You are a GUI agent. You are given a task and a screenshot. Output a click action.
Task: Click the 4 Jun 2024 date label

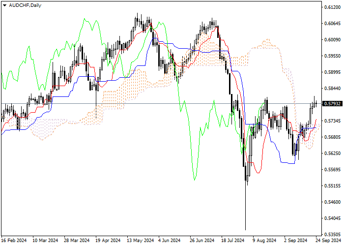(x=170, y=241)
